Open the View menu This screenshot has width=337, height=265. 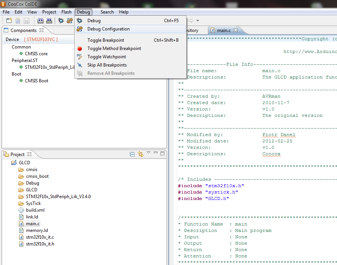pos(32,12)
